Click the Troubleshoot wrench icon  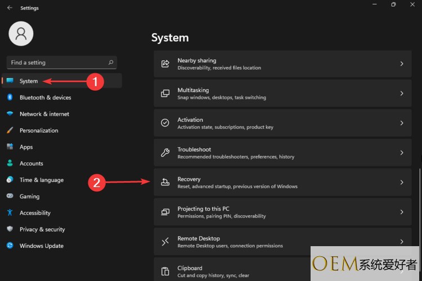165,153
